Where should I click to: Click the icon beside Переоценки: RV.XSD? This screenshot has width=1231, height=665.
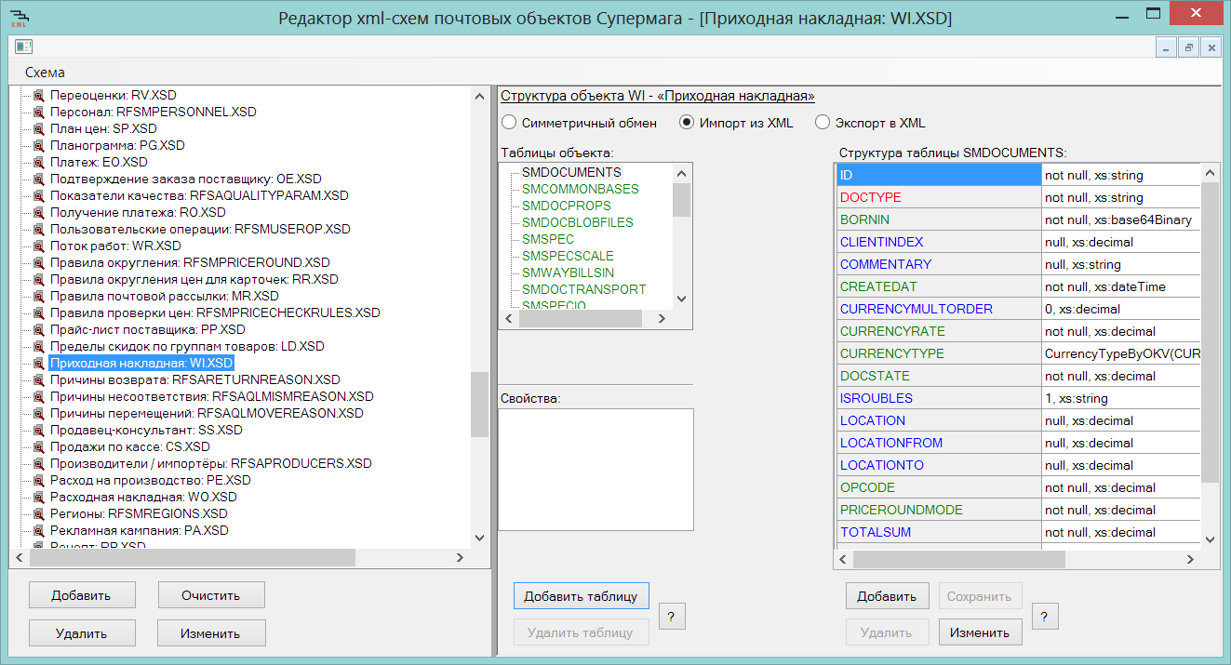tap(39, 95)
